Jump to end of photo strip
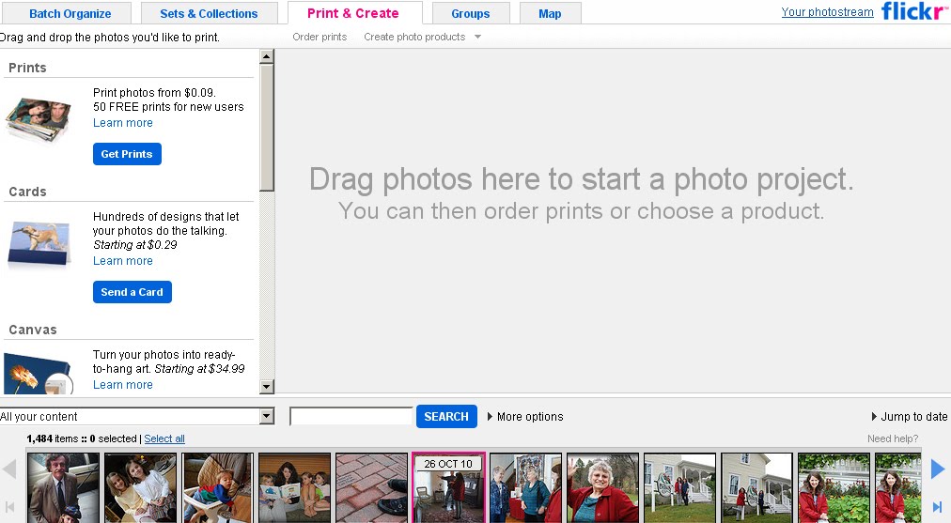The image size is (951, 523). tap(938, 507)
